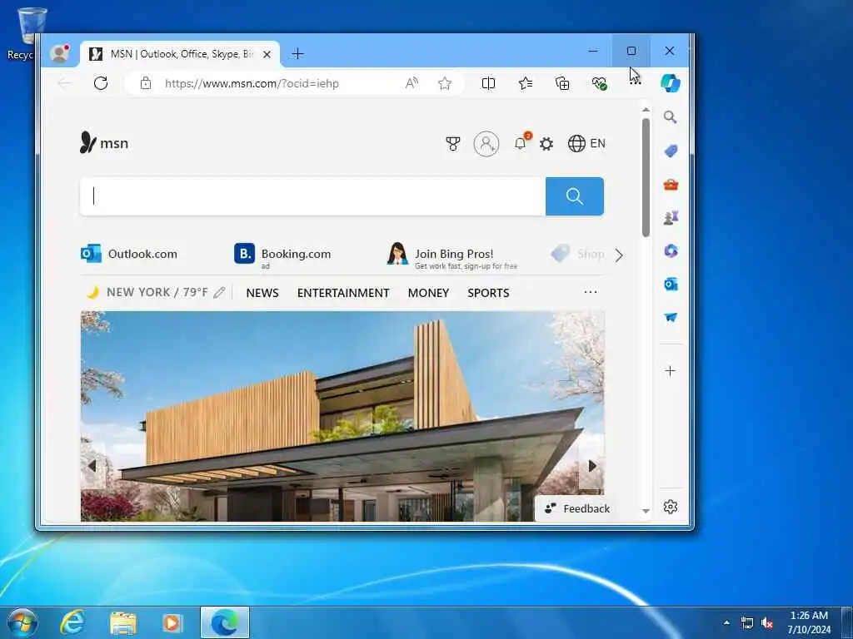Open Tools briefcase in sidebar

coord(671,185)
